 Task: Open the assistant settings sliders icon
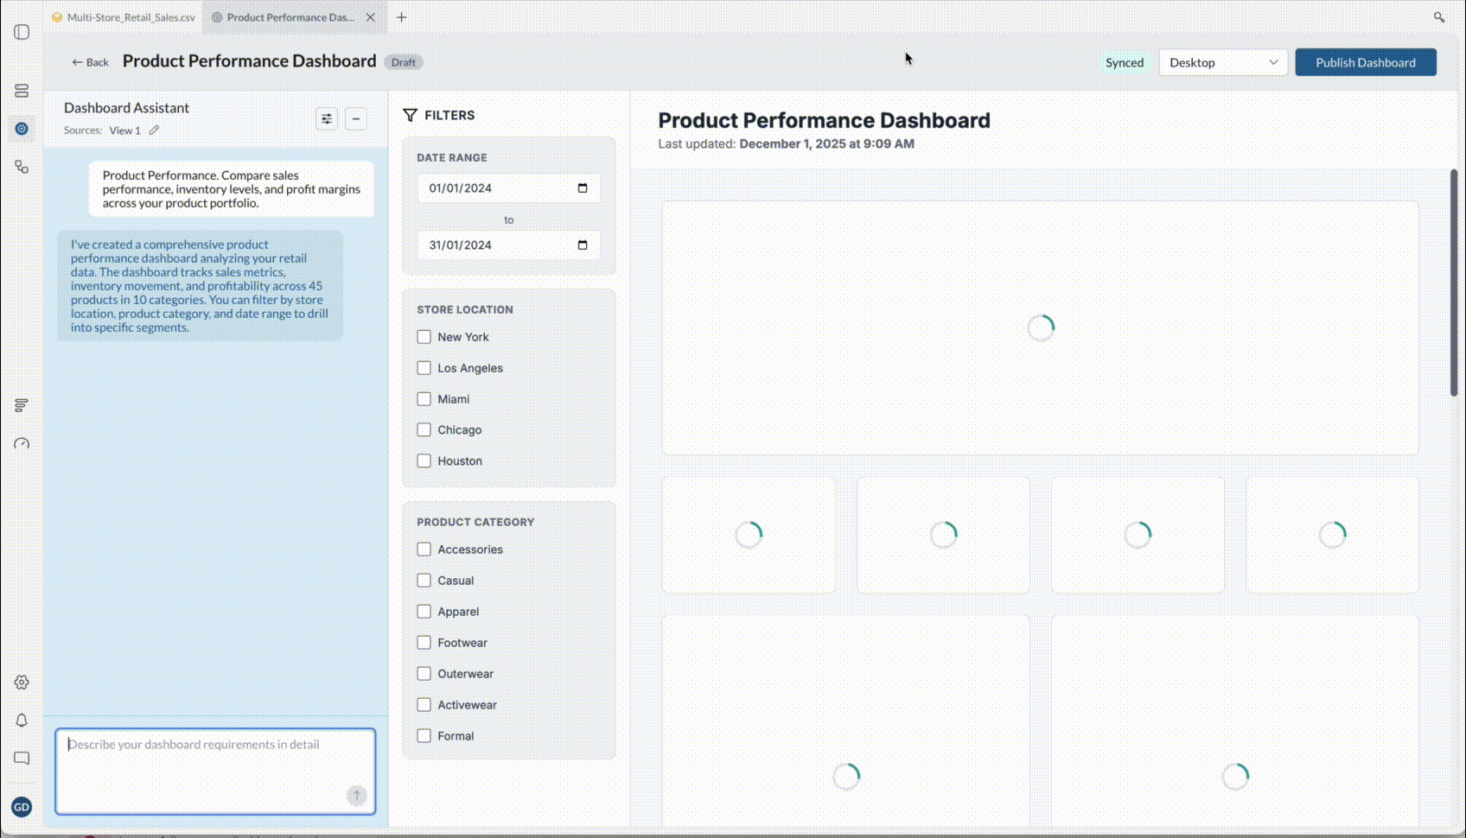tap(327, 119)
